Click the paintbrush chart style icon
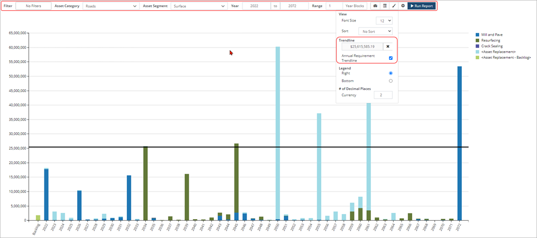 click(394, 6)
